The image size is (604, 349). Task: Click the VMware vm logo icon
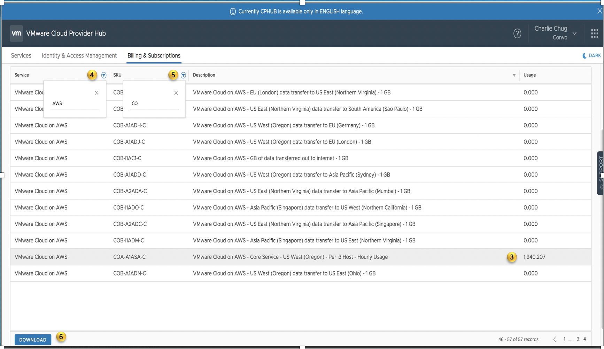[16, 33]
